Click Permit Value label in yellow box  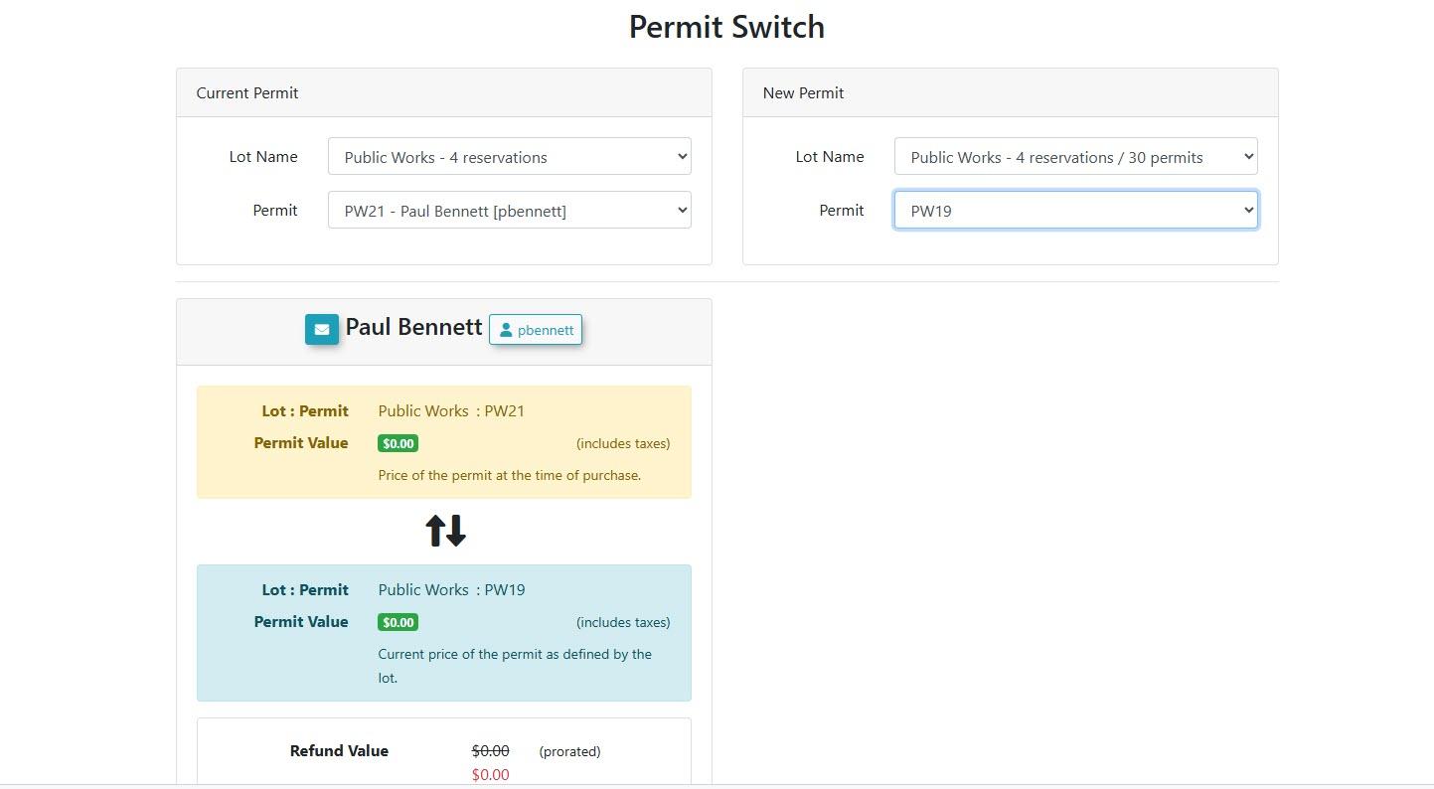301,443
